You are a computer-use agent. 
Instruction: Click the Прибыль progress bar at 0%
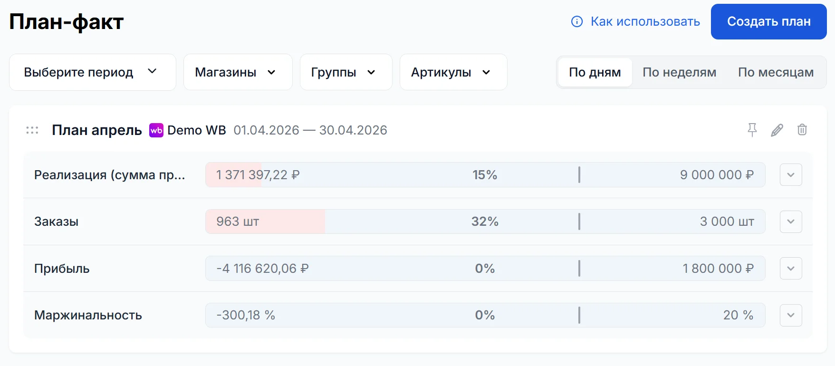(x=485, y=269)
